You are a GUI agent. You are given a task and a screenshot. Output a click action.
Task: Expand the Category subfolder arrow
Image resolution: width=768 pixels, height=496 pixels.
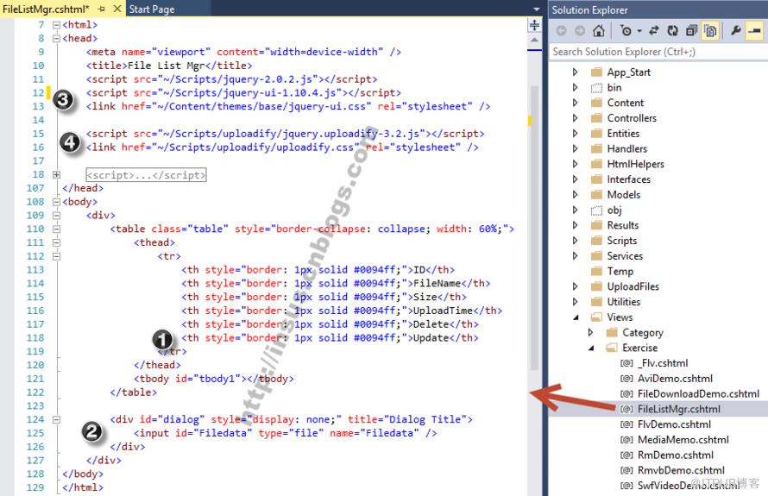(x=590, y=332)
